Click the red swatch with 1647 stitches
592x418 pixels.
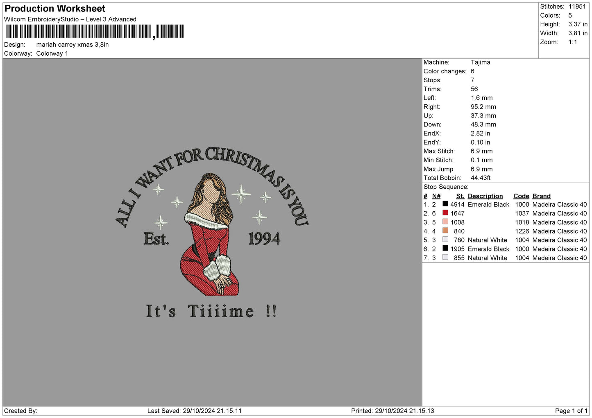(x=445, y=213)
